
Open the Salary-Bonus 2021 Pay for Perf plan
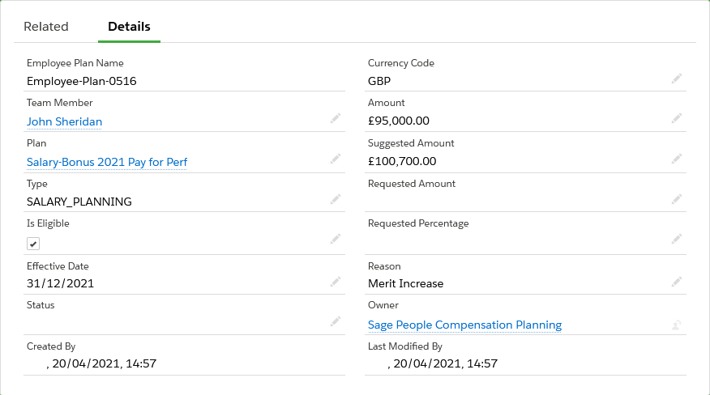pyautogui.click(x=107, y=162)
